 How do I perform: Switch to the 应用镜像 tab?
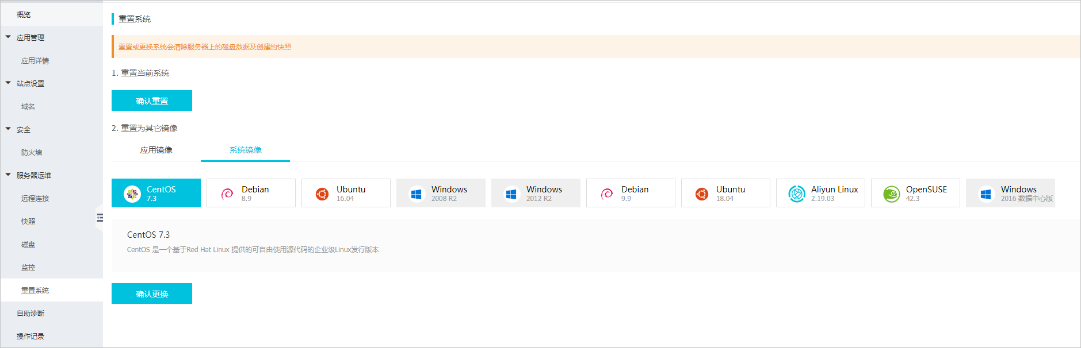(x=156, y=150)
